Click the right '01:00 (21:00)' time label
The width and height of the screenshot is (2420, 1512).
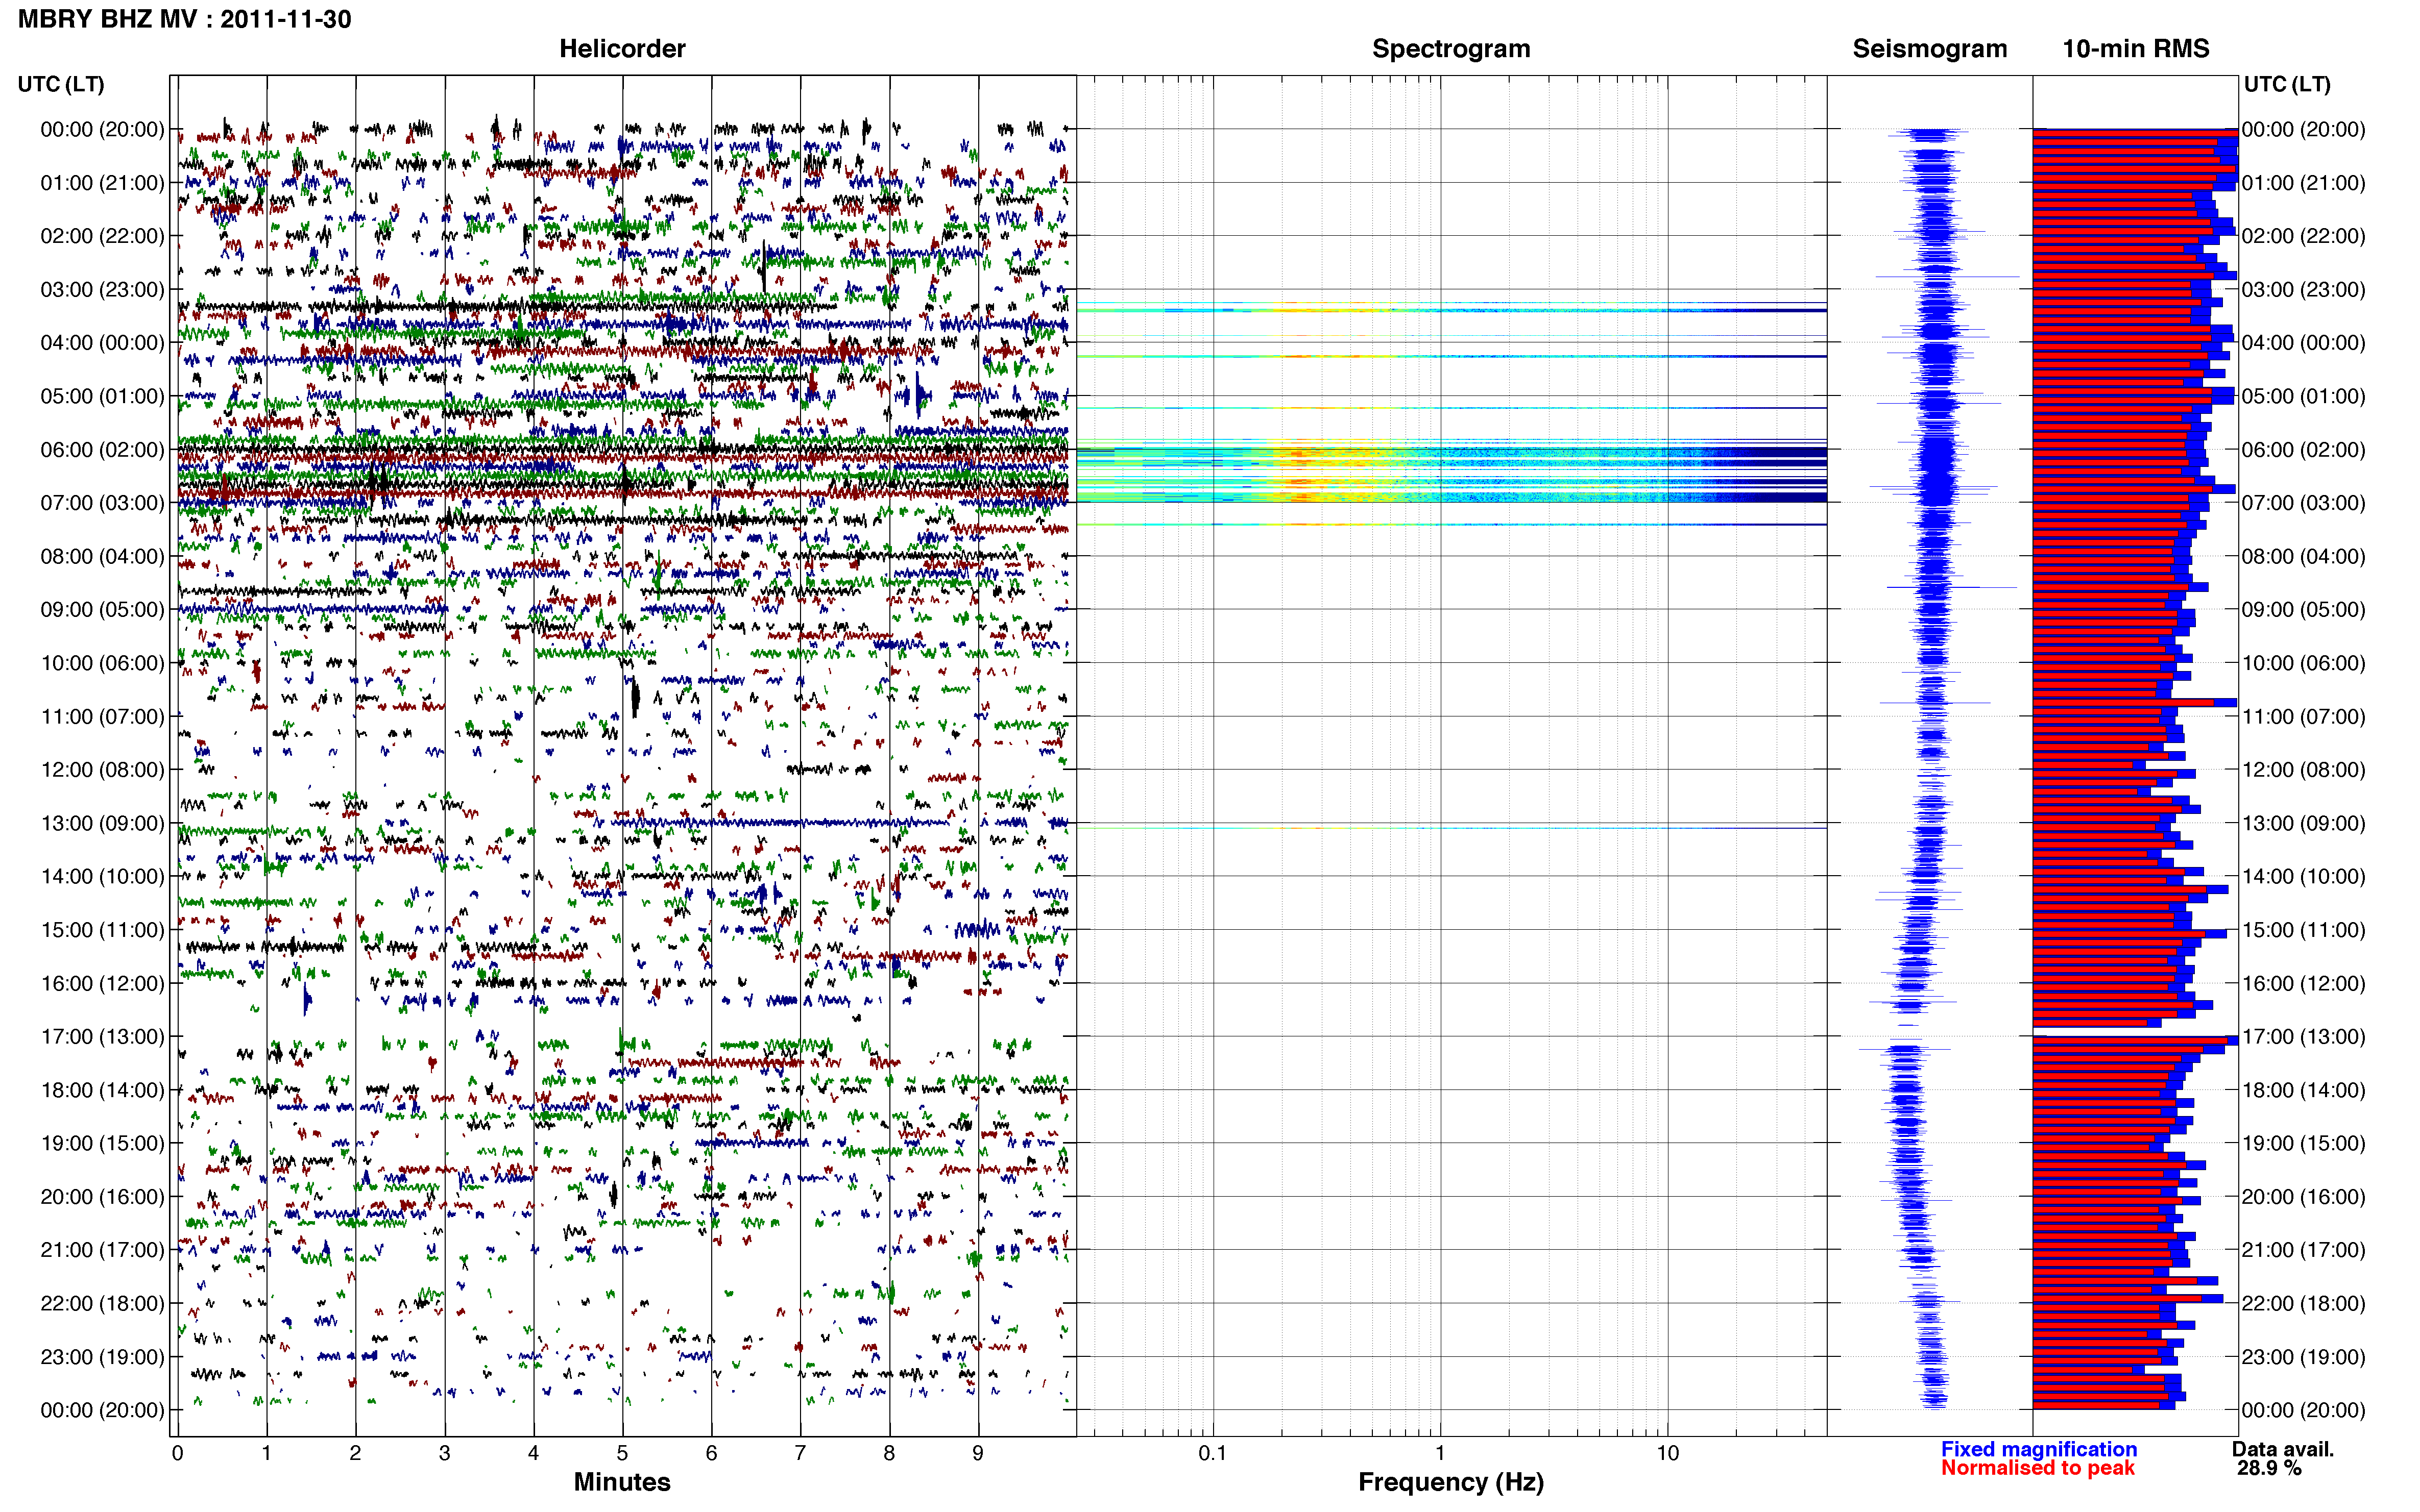pos(2303,183)
